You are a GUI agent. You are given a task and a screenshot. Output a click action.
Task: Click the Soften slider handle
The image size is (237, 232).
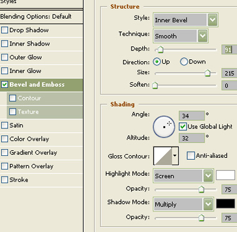coord(155,85)
